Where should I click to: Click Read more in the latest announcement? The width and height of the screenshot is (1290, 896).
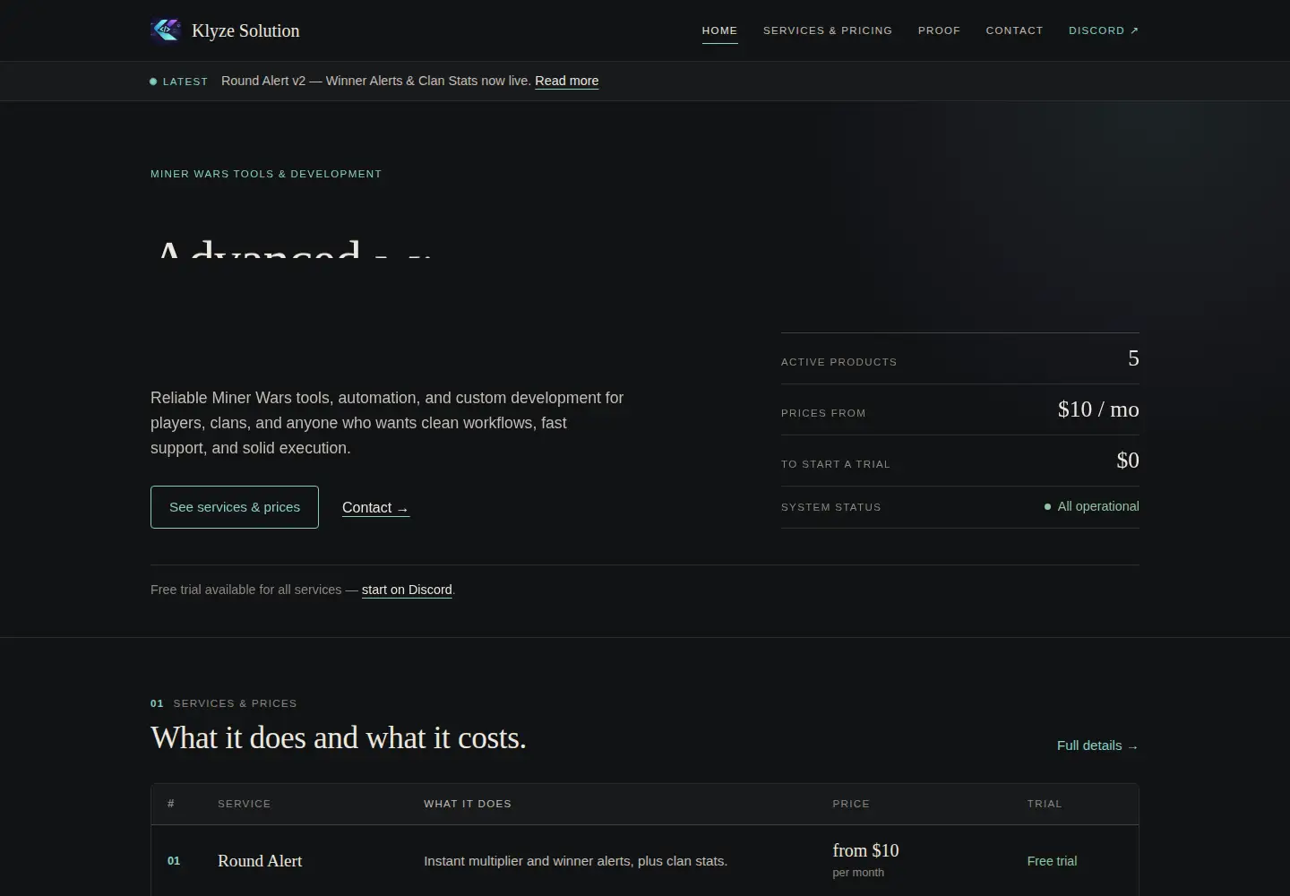click(566, 81)
